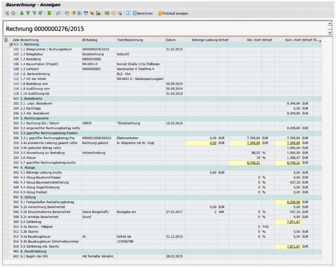
Task: Click scroll-up arrow in the invoice header box
Action: point(330,24)
